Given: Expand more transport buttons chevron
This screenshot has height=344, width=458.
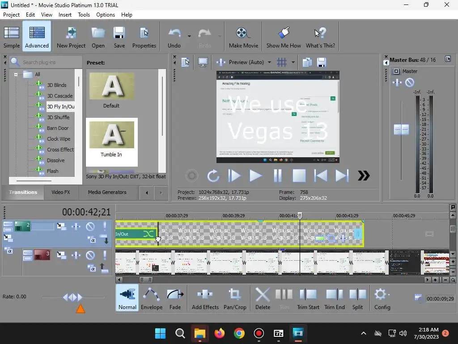Looking at the screenshot, I should coord(364,176).
